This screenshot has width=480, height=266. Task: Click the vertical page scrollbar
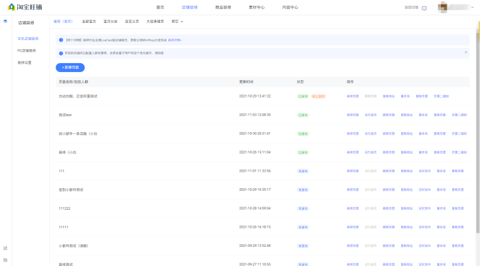coord(478,131)
